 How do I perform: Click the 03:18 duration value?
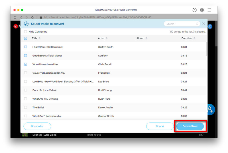[184, 56]
